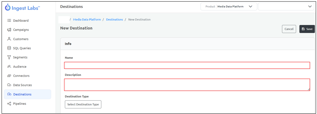The image size is (317, 114).
Task: Expand the empty dropdown at top right
Action: coord(286,6)
